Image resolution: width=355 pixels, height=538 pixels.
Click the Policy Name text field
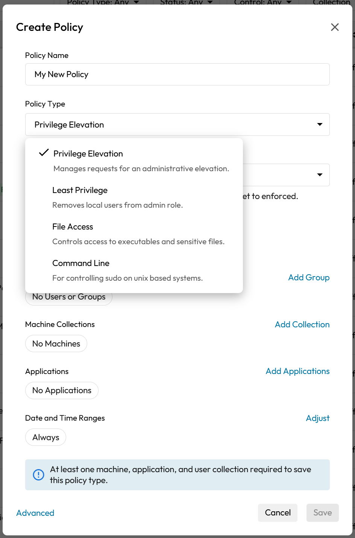pyautogui.click(x=177, y=74)
